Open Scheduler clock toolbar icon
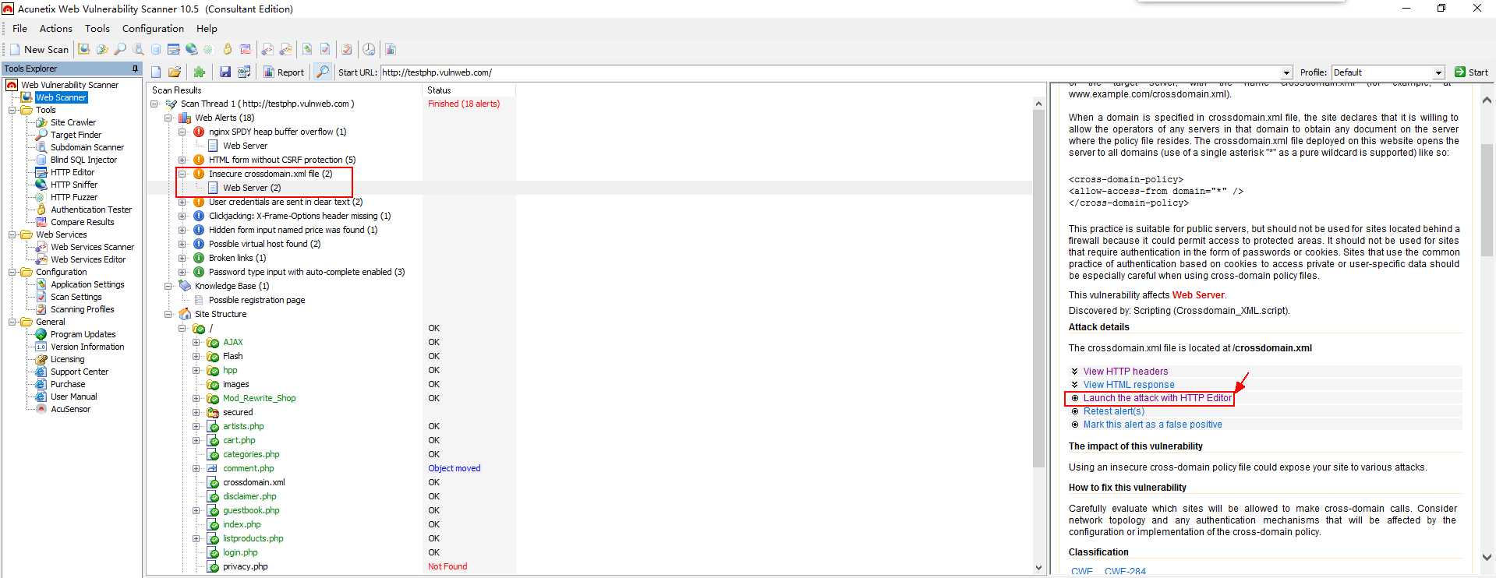 click(369, 49)
